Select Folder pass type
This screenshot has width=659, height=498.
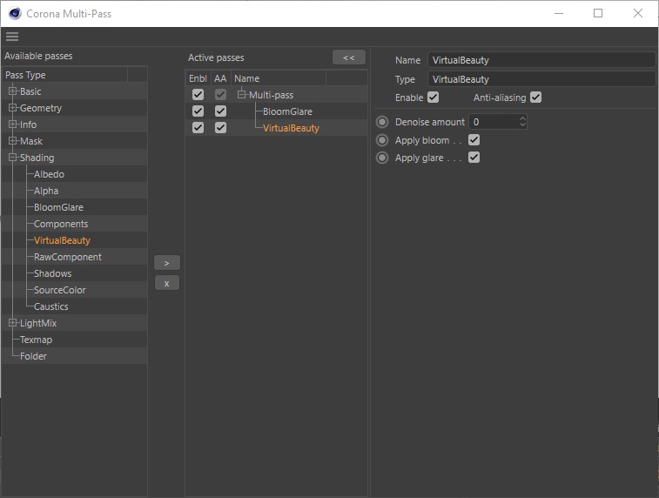click(x=33, y=356)
